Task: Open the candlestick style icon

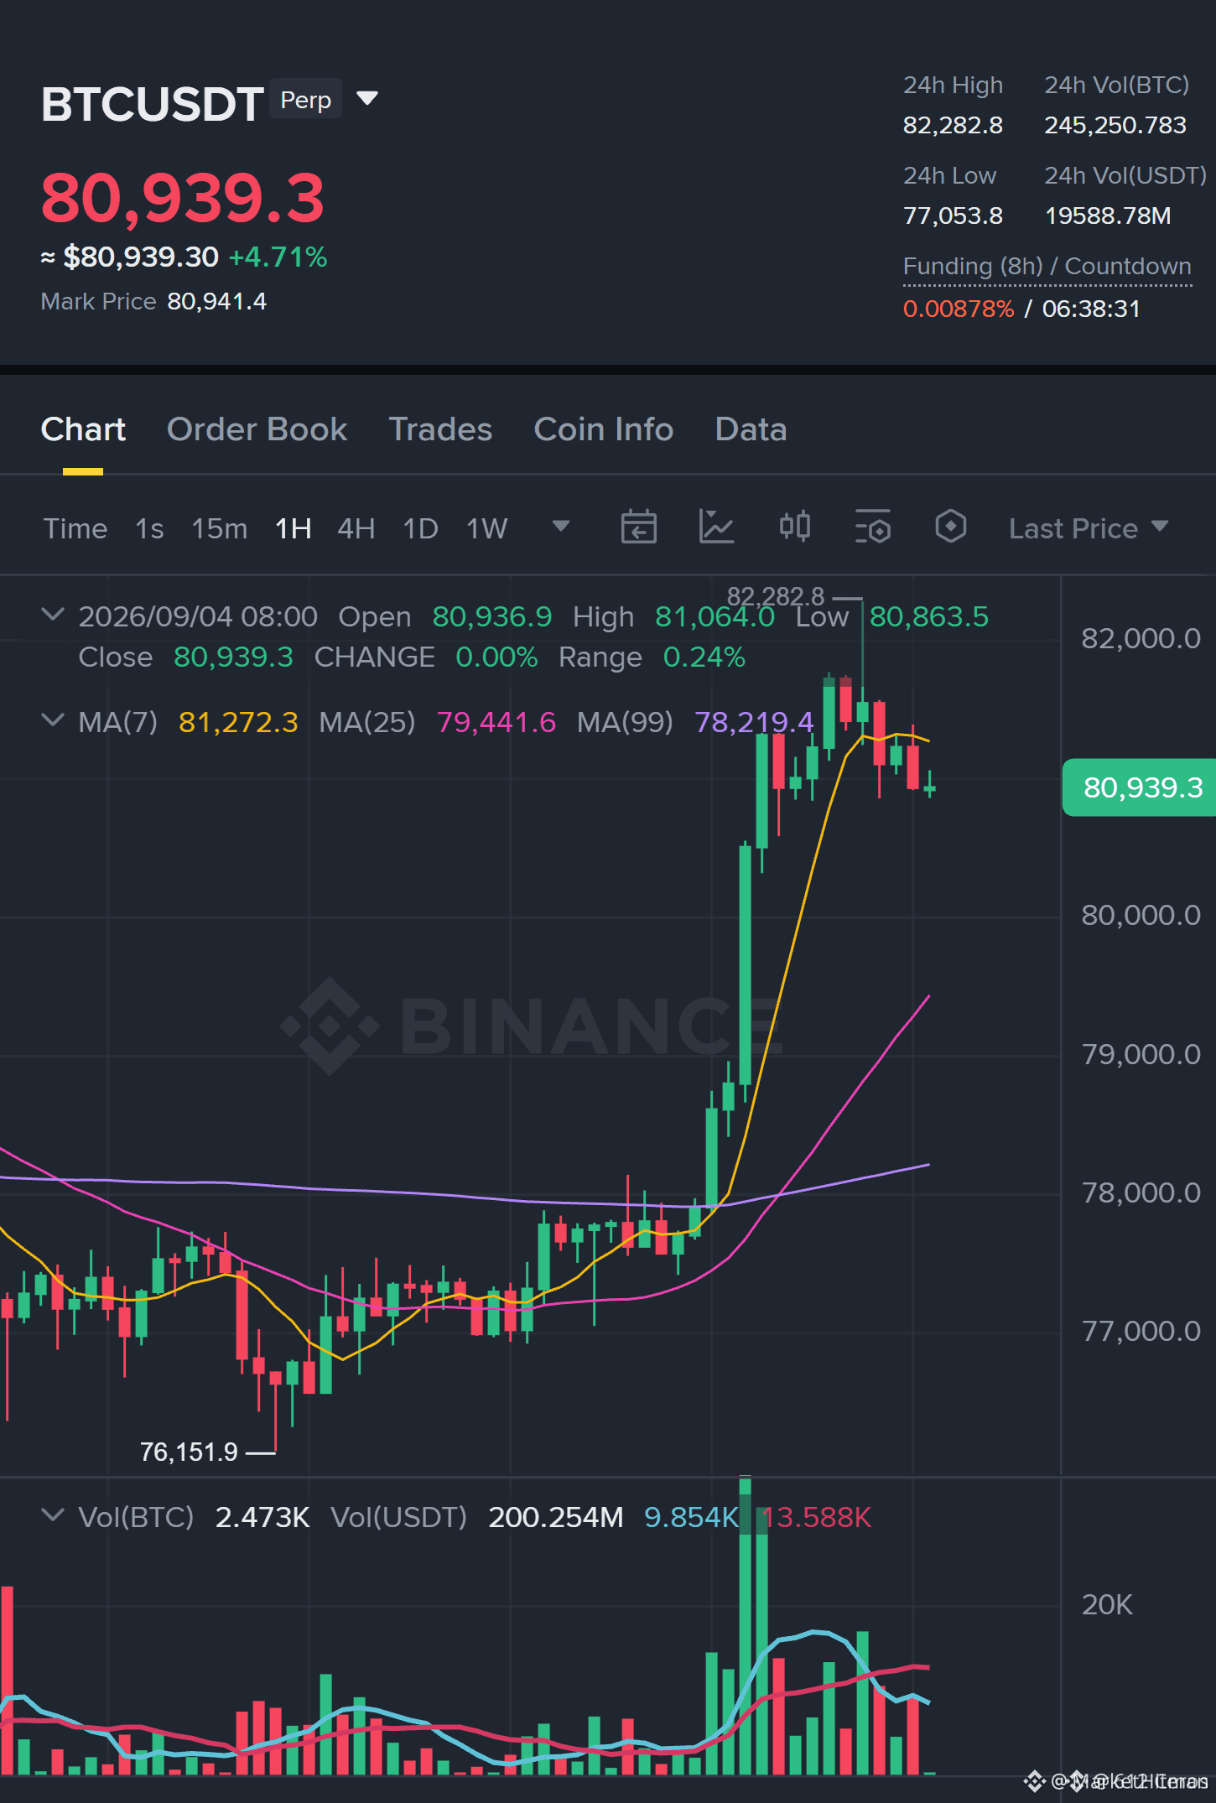Action: point(794,527)
